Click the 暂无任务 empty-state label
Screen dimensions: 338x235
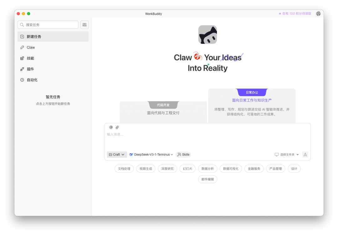tap(53, 97)
